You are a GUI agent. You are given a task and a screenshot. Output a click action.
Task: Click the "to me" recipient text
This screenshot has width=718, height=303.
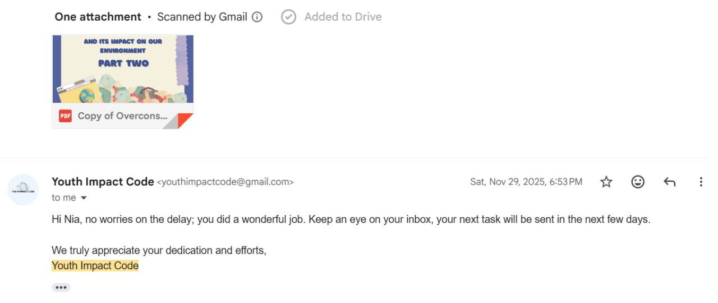(63, 198)
